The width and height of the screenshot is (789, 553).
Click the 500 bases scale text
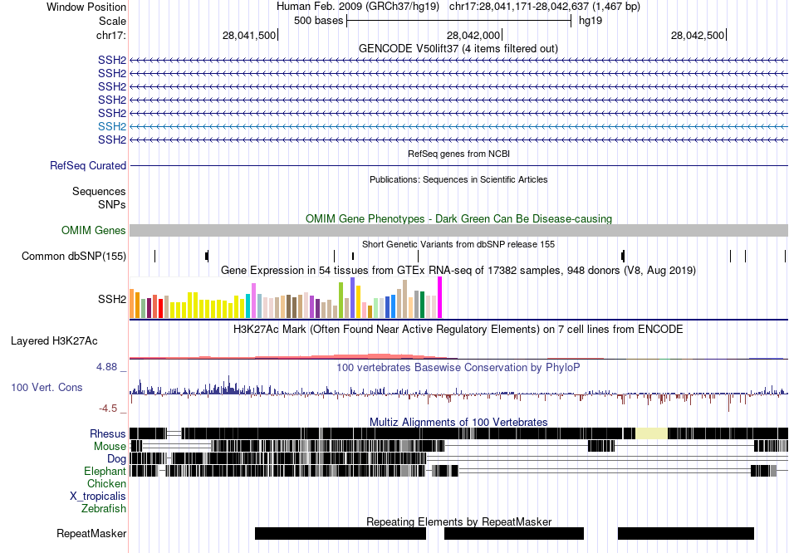coord(319,21)
